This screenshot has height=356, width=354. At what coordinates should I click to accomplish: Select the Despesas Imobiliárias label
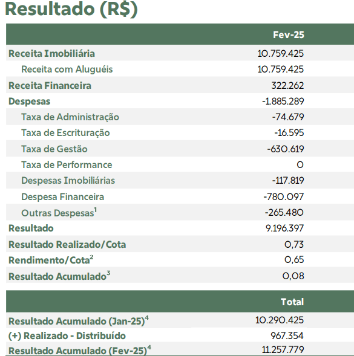[x=68, y=181]
